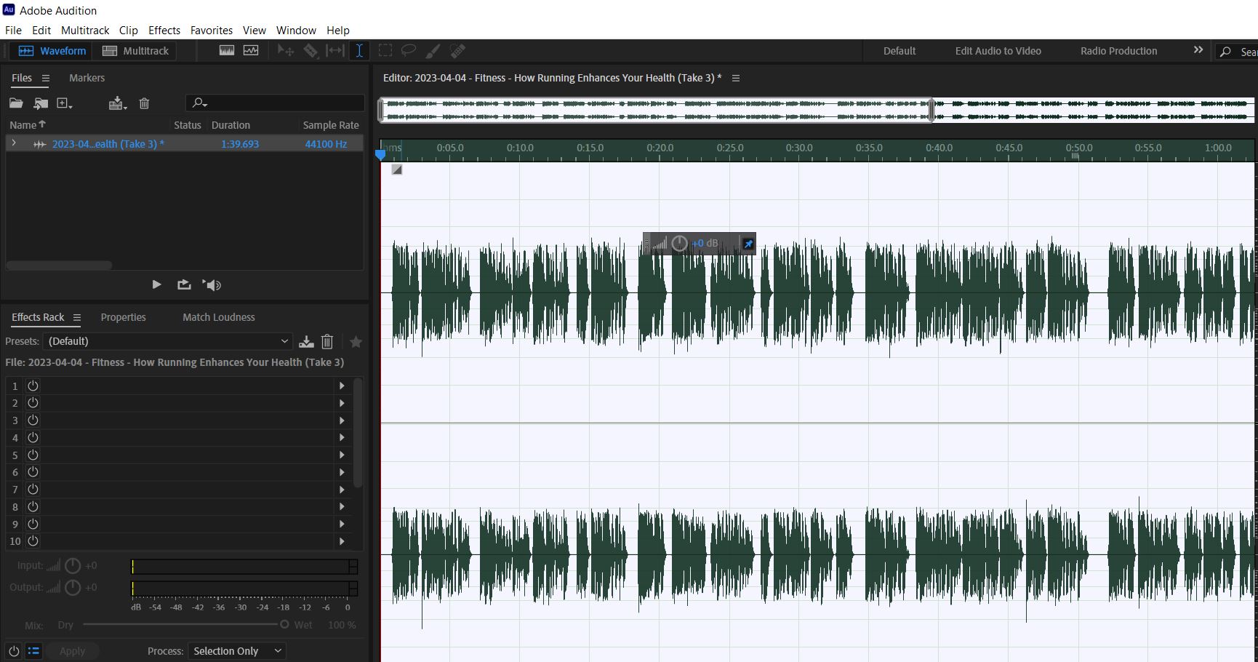This screenshot has height=662, width=1258.
Task: Switch to Multitrack editor view
Action: click(x=135, y=51)
